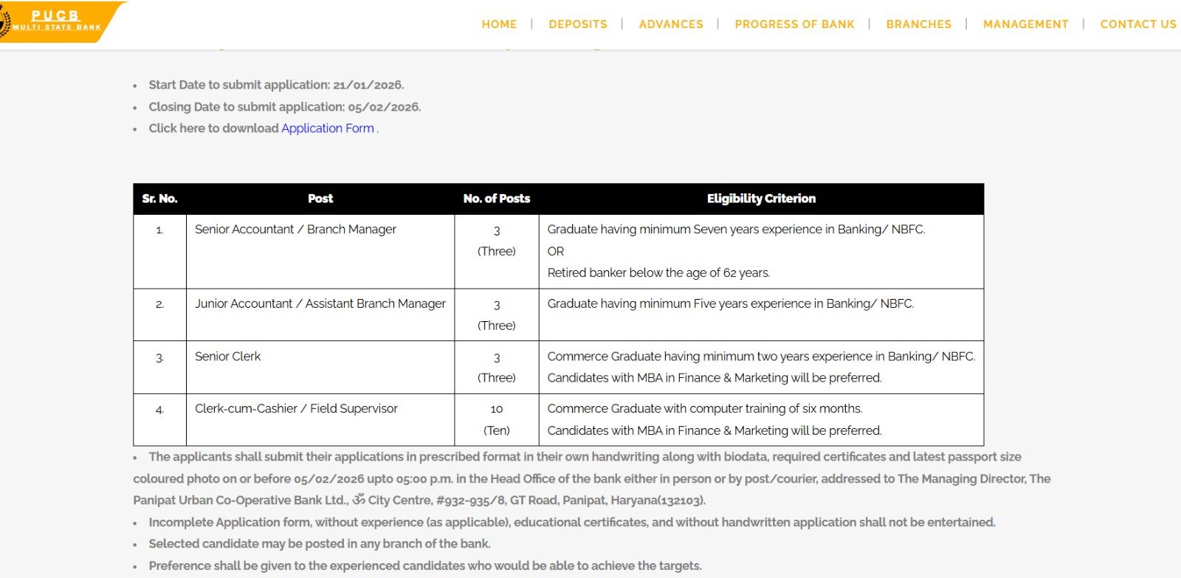Image resolution: width=1181 pixels, height=578 pixels.
Task: Select the Senior Accountant / Branch Manager cell
Action: click(295, 230)
